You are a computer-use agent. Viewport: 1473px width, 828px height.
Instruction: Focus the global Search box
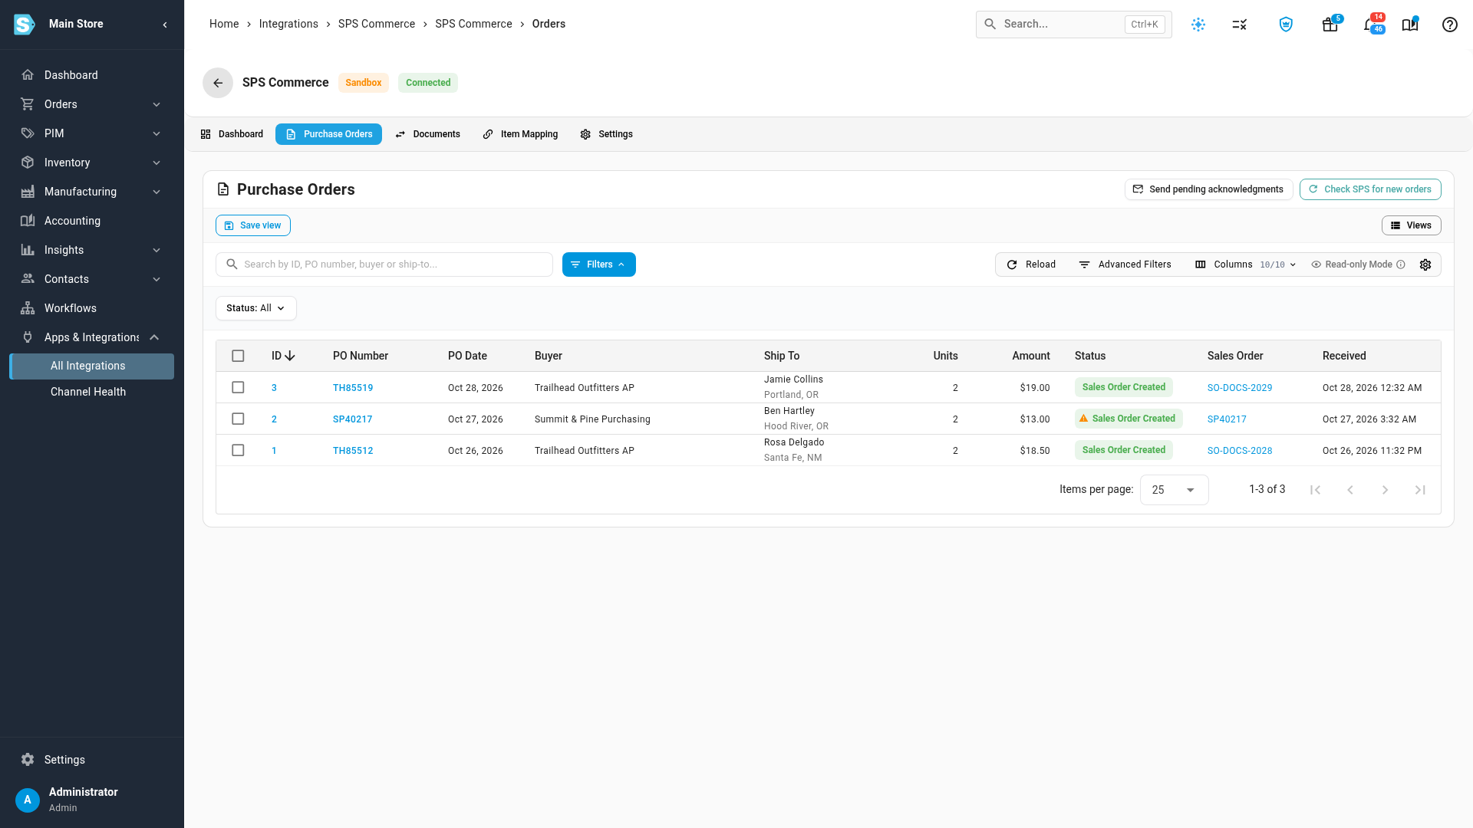(1074, 25)
